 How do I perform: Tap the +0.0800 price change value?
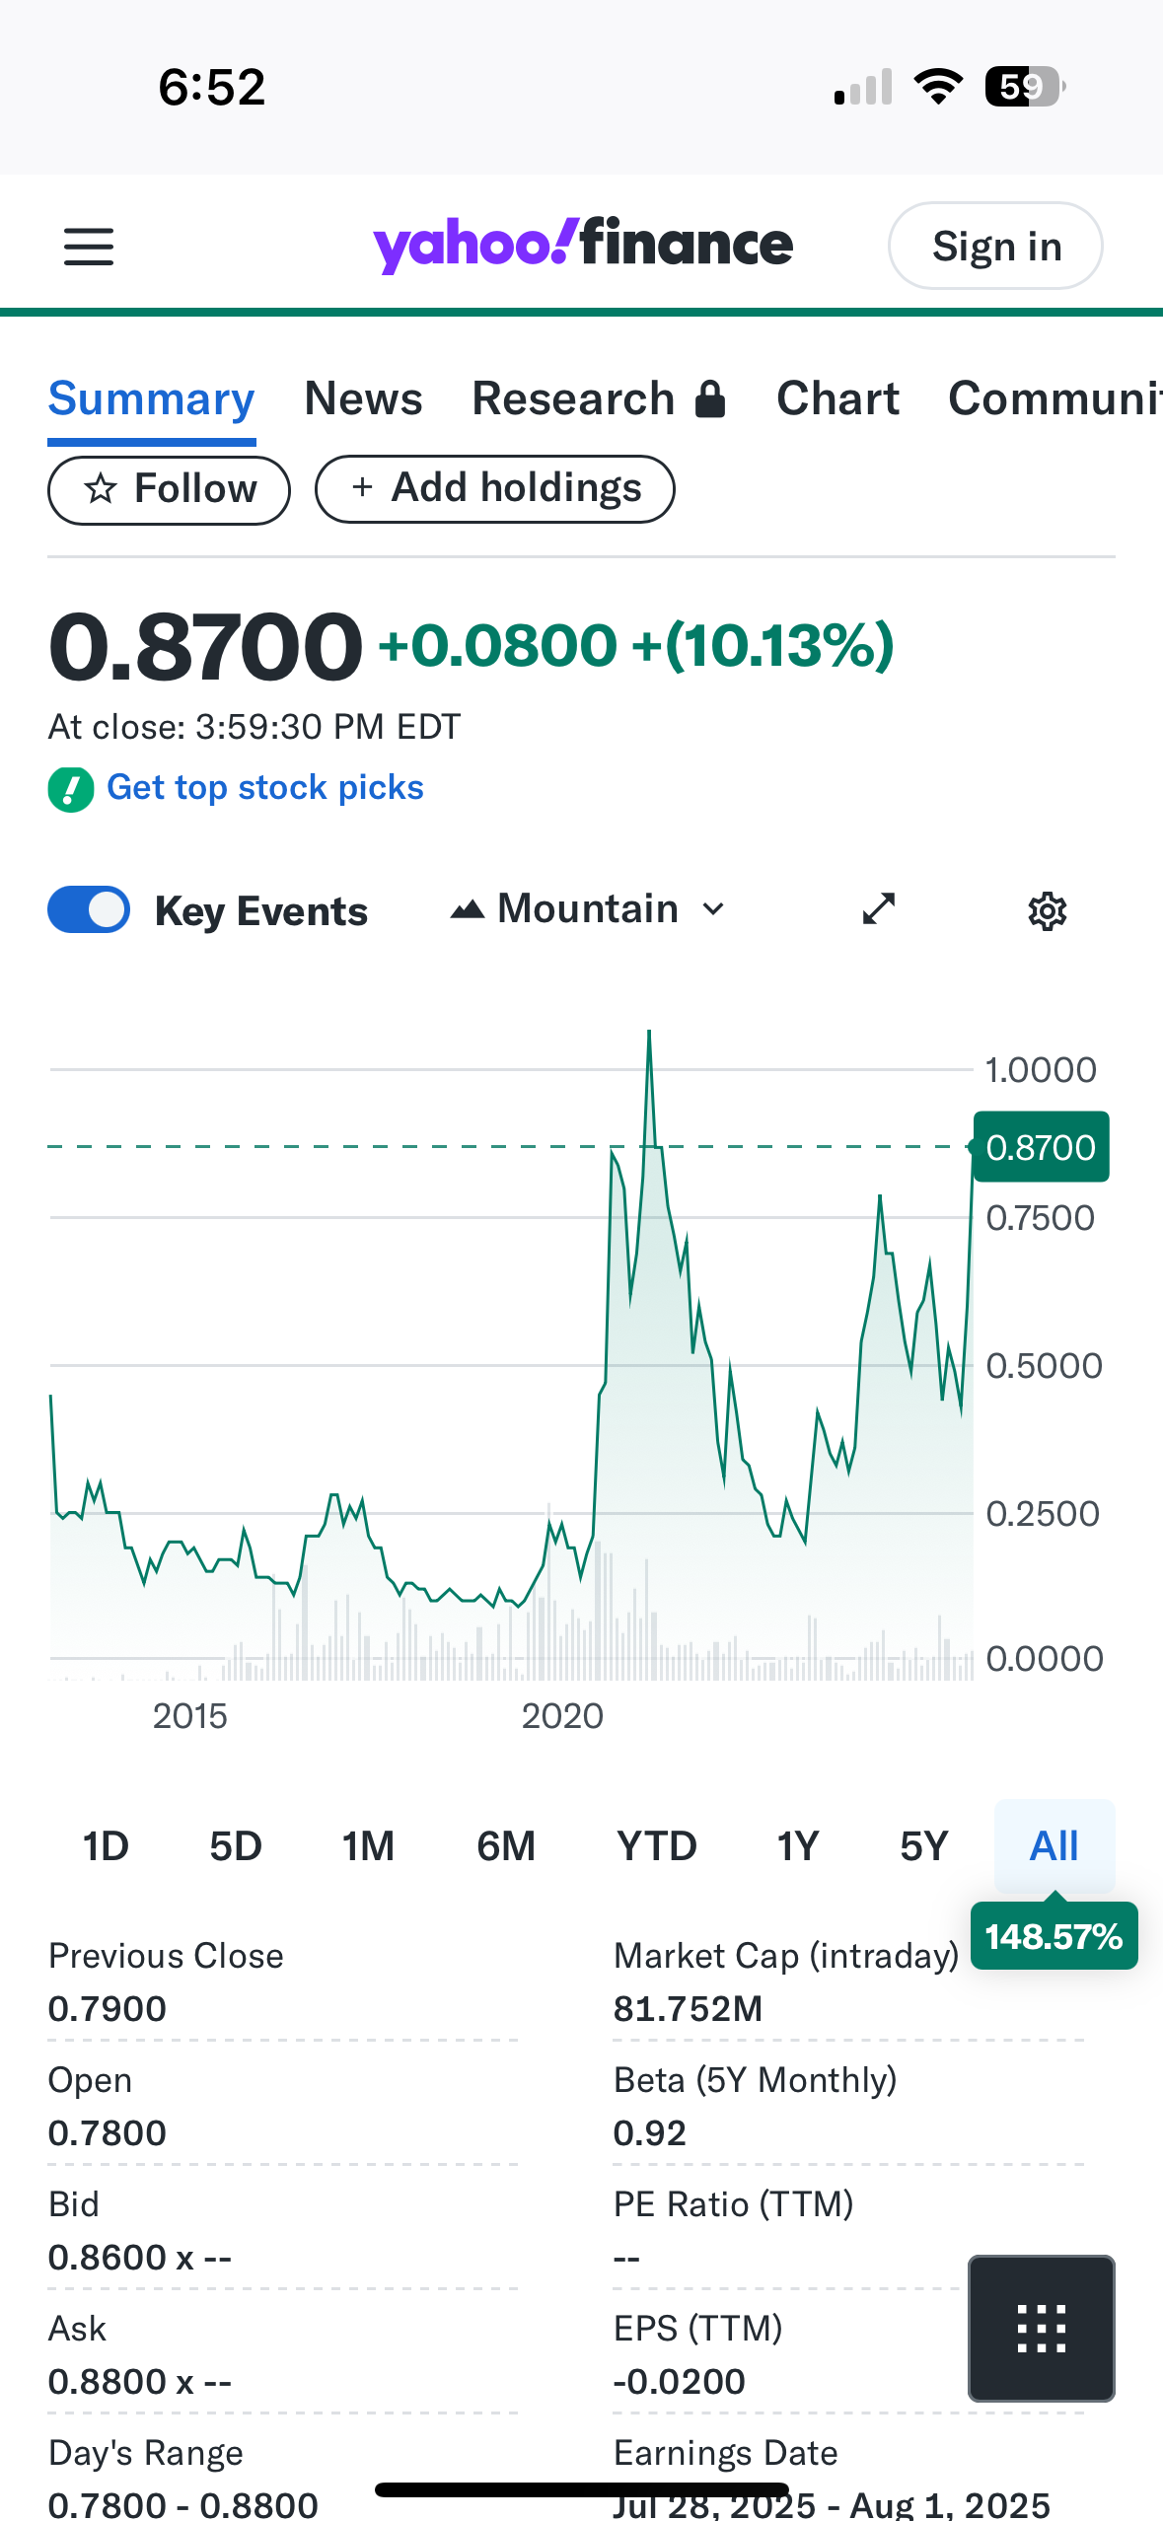point(497,646)
